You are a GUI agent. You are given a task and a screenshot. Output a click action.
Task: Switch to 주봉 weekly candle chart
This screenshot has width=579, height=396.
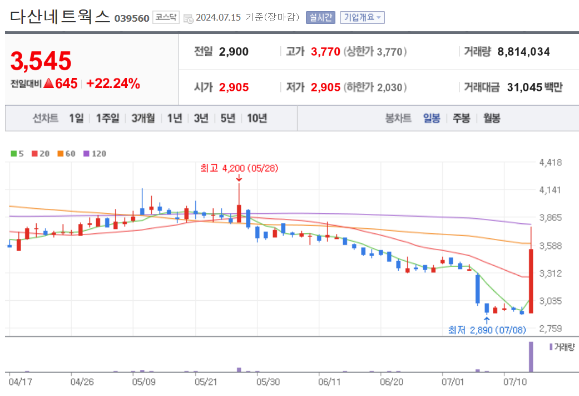coord(462,118)
